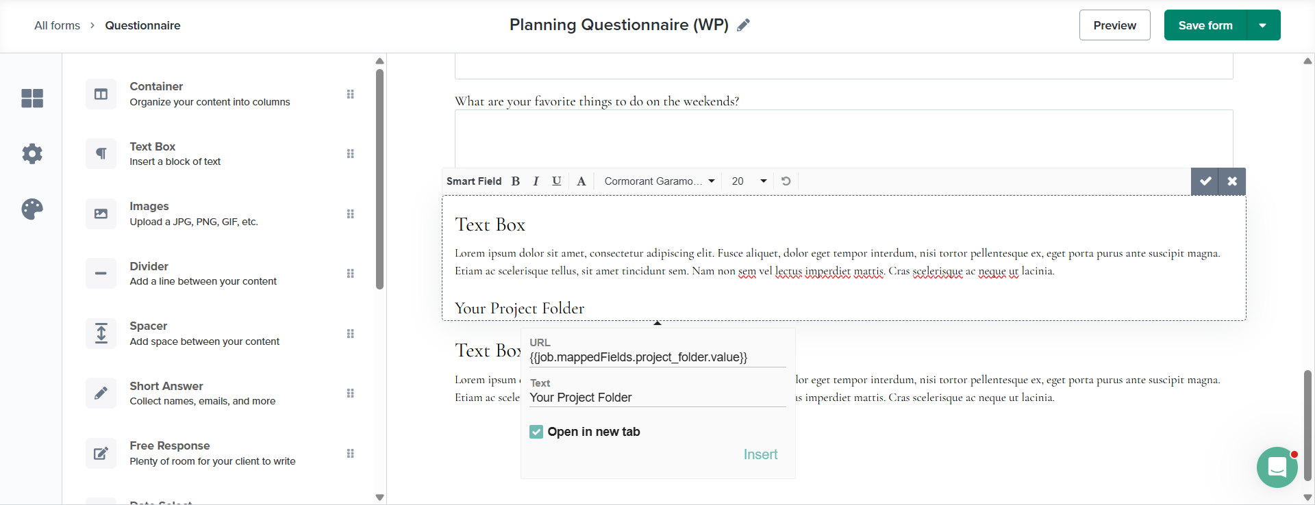Select the Short Answer element

pos(202,393)
